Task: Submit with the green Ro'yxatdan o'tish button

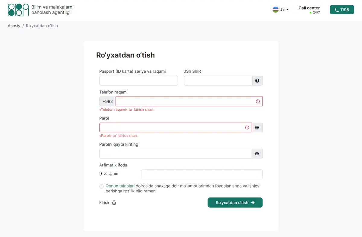Action: 235,203
